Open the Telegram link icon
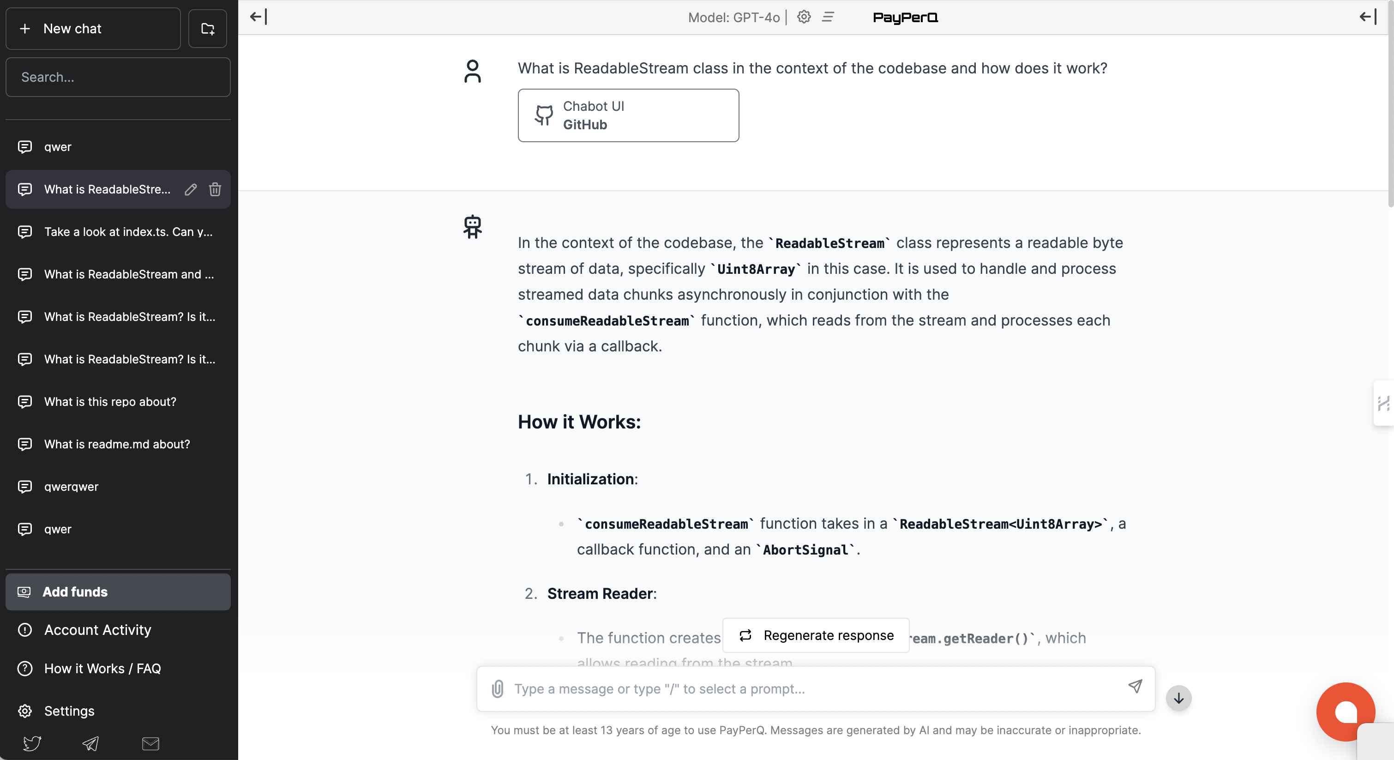Screen dimensions: 1394x760 pyautogui.click(x=90, y=743)
